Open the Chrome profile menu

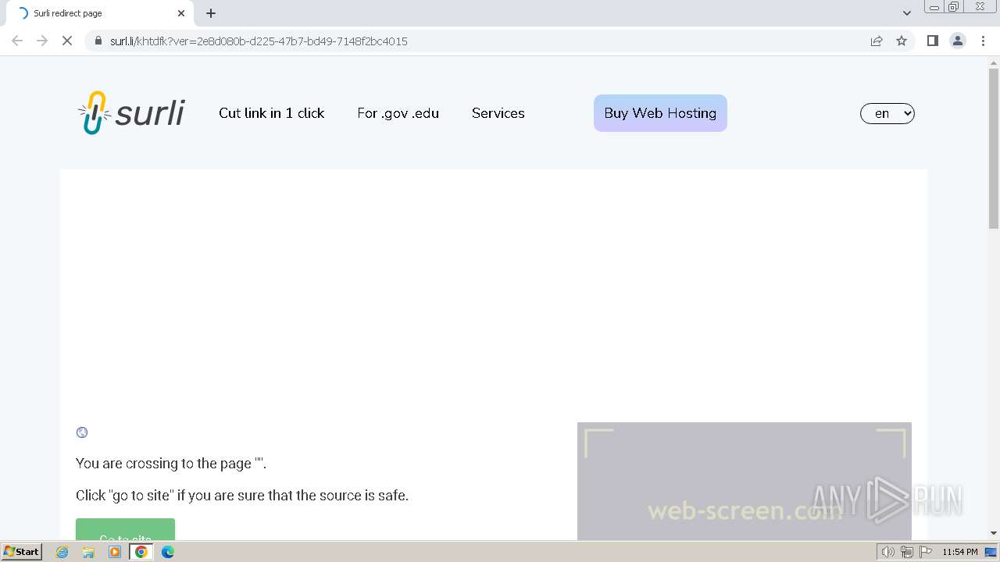[958, 41]
